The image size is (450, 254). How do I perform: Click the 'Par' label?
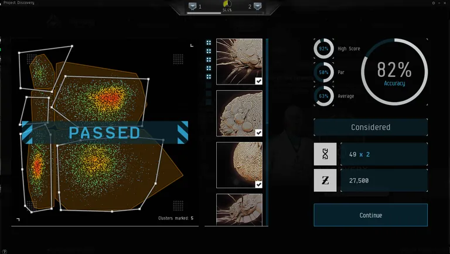pyautogui.click(x=341, y=72)
